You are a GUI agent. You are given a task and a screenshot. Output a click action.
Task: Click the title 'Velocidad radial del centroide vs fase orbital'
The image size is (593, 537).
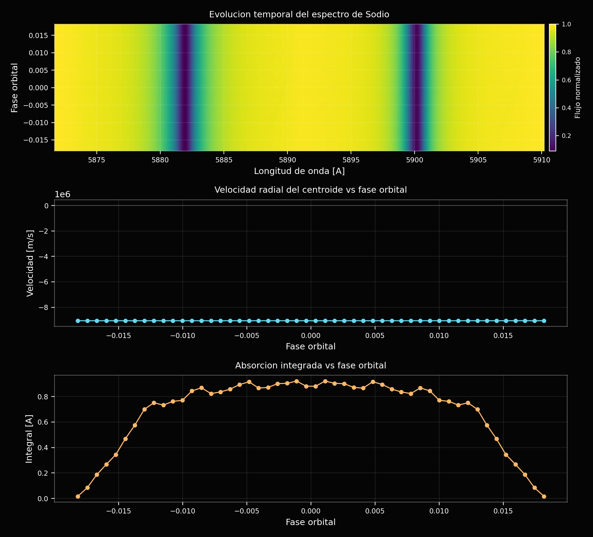[x=311, y=190]
